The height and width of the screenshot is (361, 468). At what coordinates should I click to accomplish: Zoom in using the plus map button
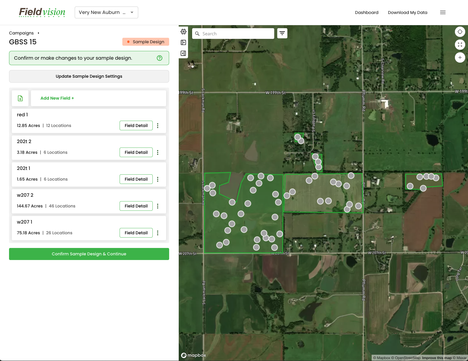[x=460, y=57]
